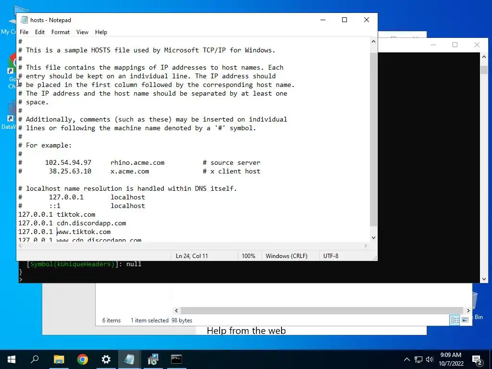492x369 pixels.
Task: Click Notepad horizontal scrollbar left arrow
Action: (20, 246)
